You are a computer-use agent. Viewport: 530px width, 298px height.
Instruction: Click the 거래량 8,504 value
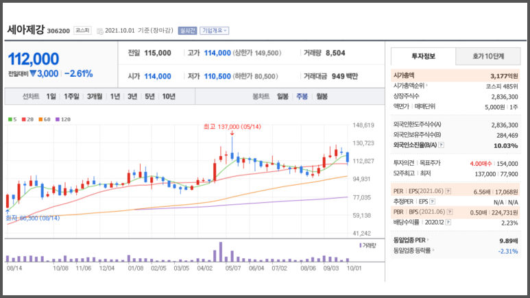pos(335,53)
